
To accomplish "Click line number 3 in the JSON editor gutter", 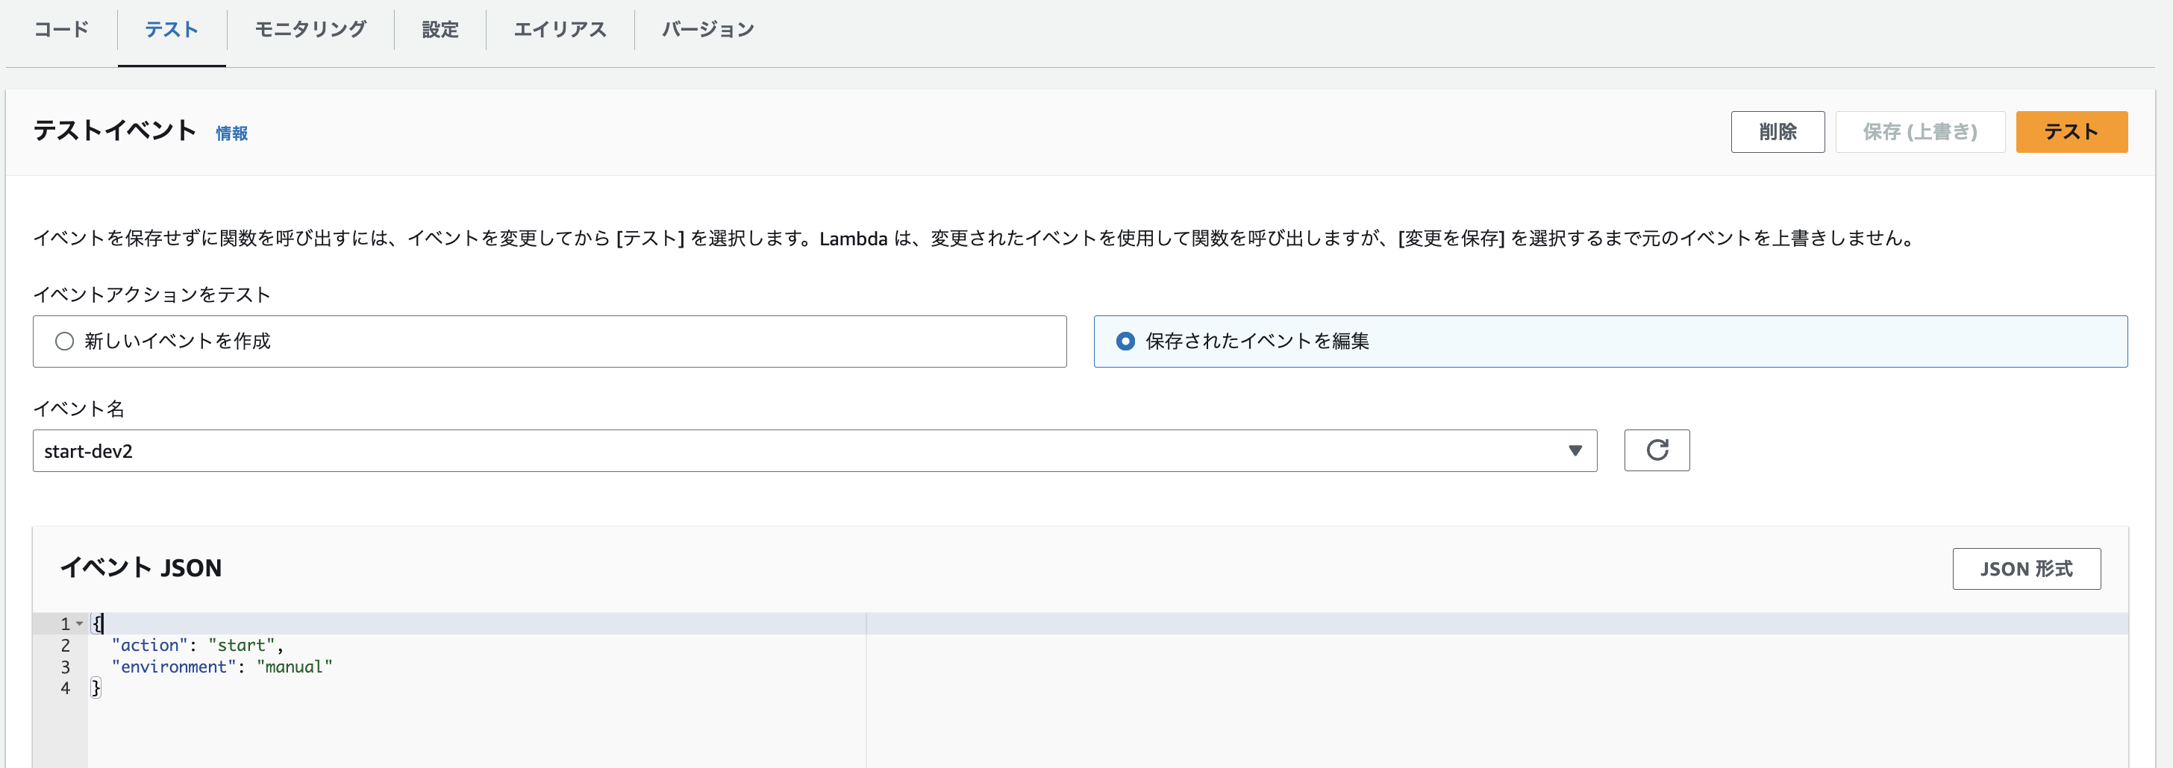I will 64,666.
